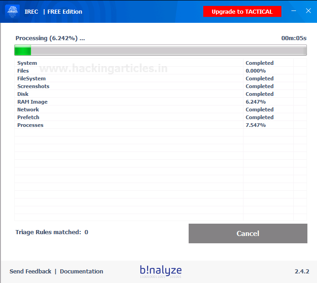This screenshot has height=283, width=317.
Task: Click the 7.547% status of Processes
Action: click(255, 125)
